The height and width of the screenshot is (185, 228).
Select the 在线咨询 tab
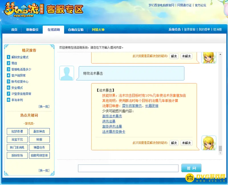click(x=54, y=30)
